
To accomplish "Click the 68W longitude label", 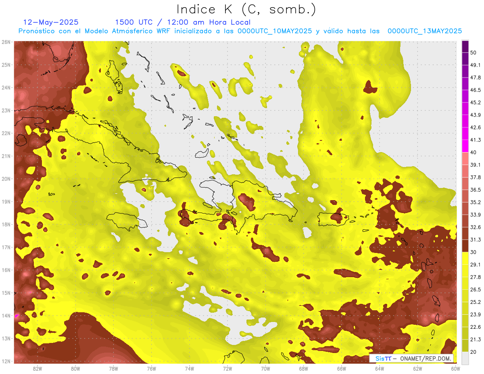I will pyautogui.click(x=303, y=368).
